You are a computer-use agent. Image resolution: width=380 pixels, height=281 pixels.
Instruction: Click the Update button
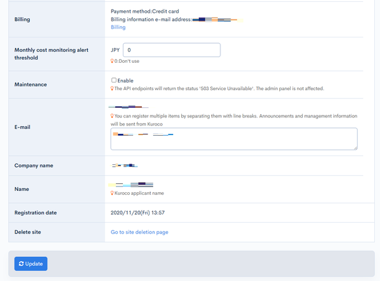[31, 263]
